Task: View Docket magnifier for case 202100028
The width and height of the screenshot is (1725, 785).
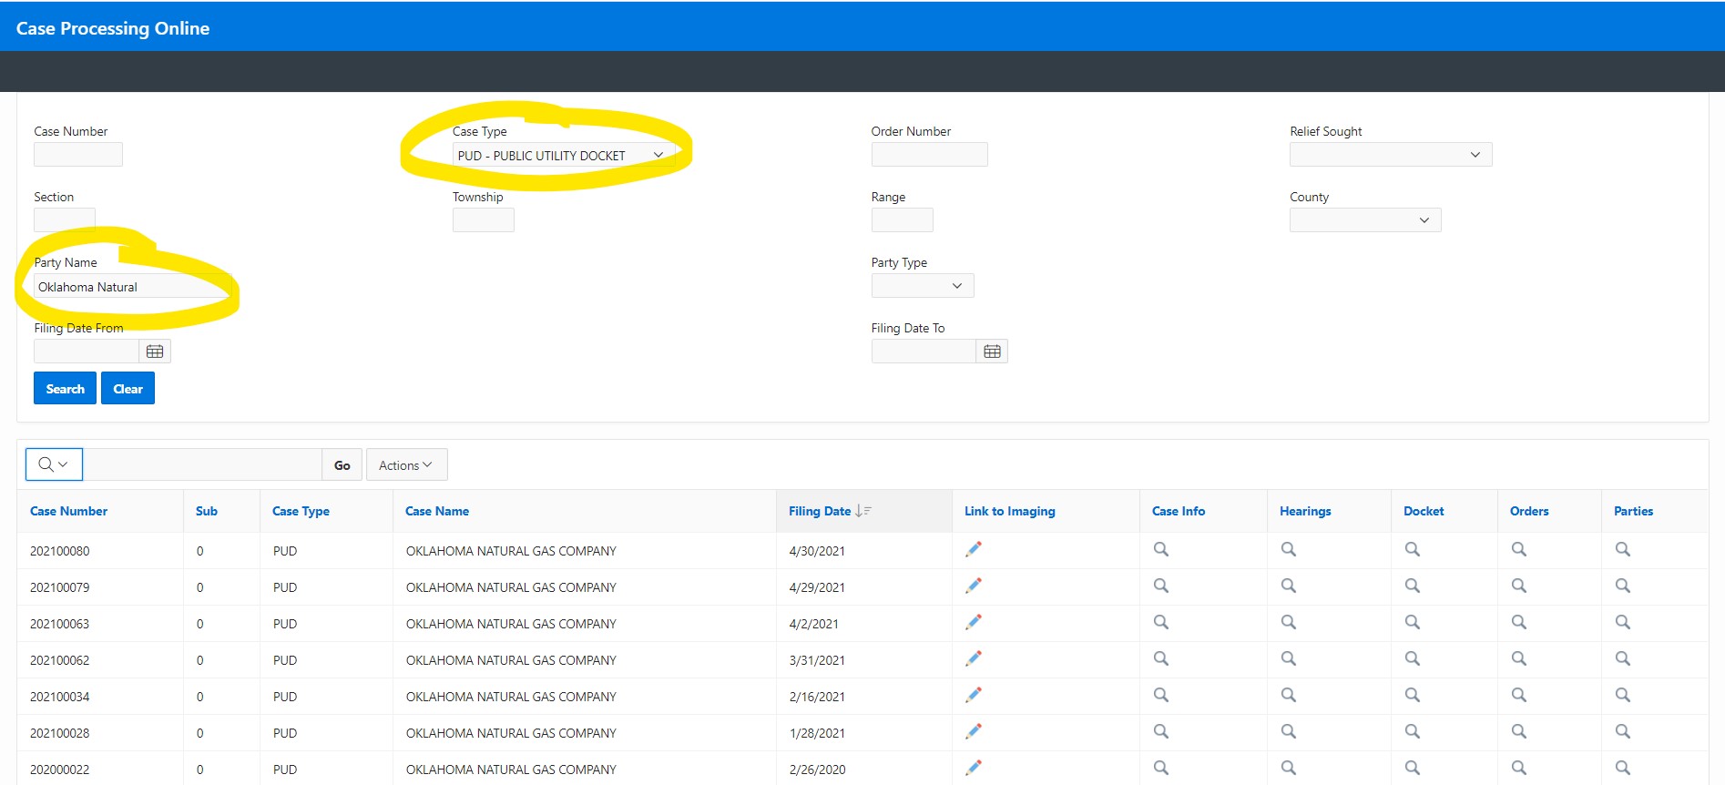Action: pos(1413,731)
